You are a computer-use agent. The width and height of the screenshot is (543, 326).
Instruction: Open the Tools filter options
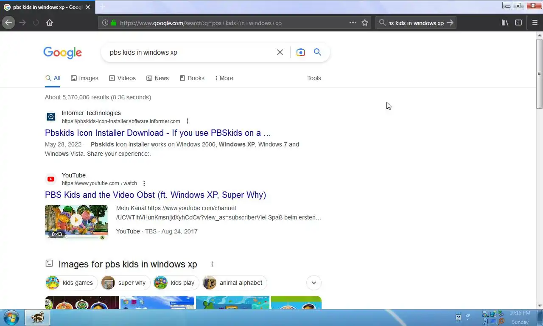coord(314,78)
